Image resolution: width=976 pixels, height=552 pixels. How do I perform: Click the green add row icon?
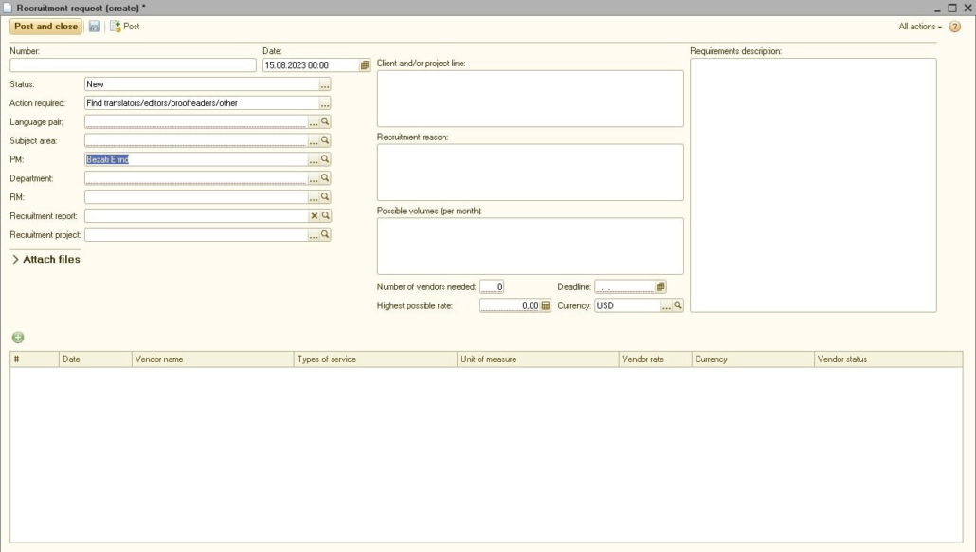pos(18,338)
